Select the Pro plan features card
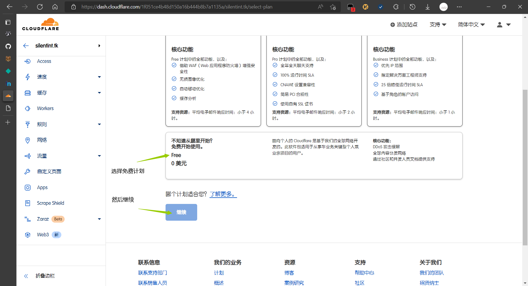The image size is (528, 286). click(213, 81)
